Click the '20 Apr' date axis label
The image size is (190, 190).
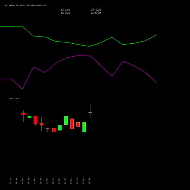coord(41,181)
